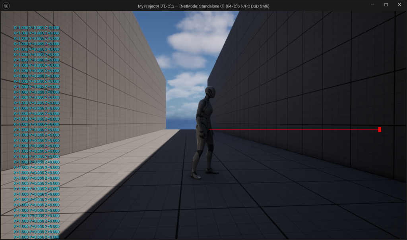This screenshot has width=407, height=240.
Task: Click the bottommost cyan debug coordinate line
Action: pyautogui.click(x=36, y=237)
